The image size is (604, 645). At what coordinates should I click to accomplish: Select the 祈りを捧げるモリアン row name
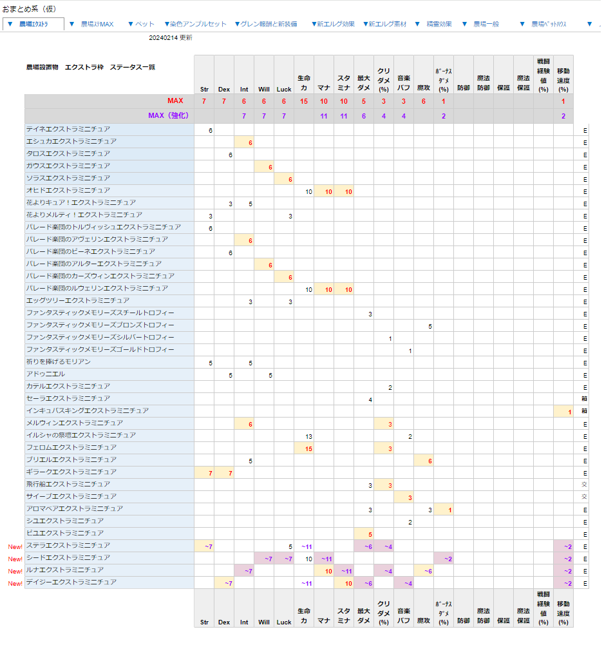(59, 362)
